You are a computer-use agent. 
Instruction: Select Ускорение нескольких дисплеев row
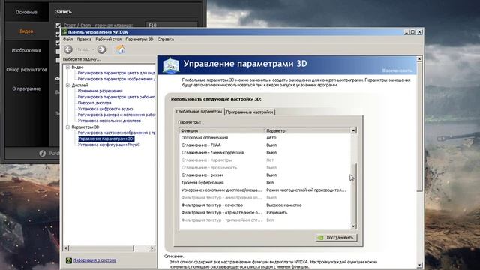pos(265,190)
